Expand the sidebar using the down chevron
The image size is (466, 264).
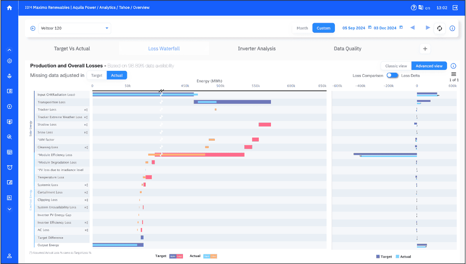[x=9, y=209]
